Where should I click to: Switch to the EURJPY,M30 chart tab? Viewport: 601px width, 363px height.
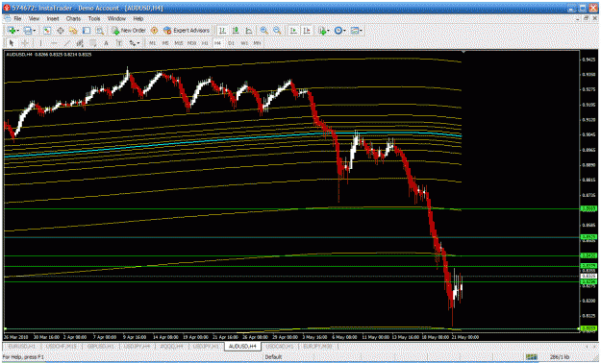pyautogui.click(x=317, y=347)
